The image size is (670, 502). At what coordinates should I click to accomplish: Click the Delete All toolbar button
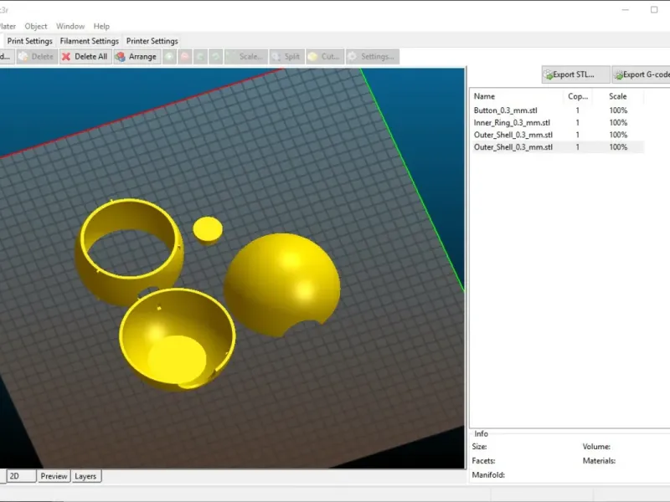pos(85,56)
